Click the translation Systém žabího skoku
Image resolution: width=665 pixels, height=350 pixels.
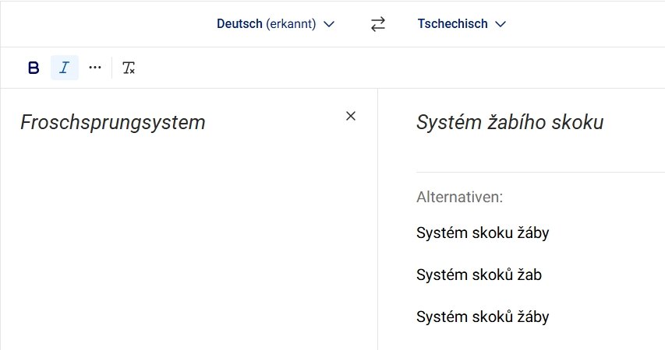510,122
